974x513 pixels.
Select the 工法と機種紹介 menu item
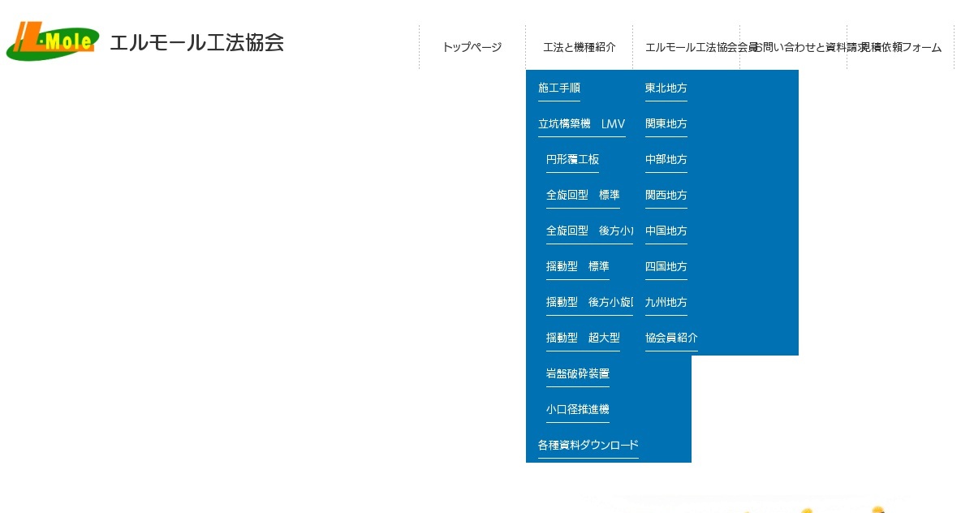[579, 47]
